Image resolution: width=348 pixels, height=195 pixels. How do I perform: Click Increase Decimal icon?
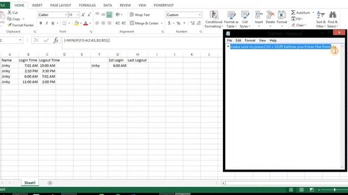pos(192,23)
